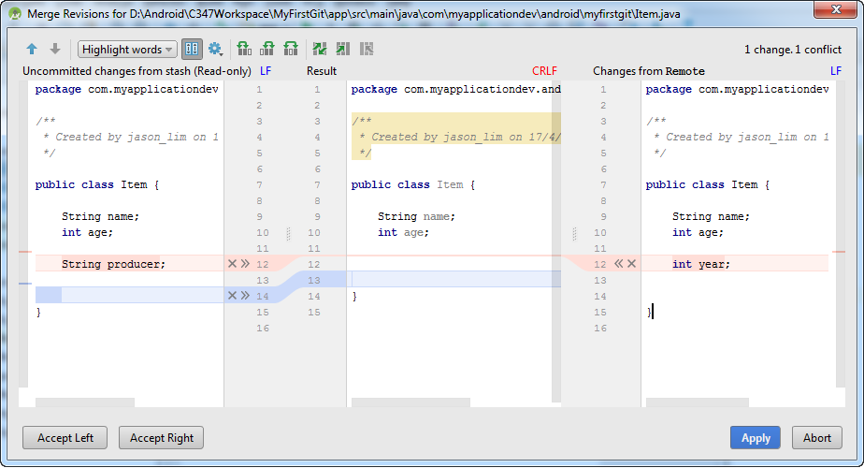Apply non-conflicting changes from the right side

367,49
